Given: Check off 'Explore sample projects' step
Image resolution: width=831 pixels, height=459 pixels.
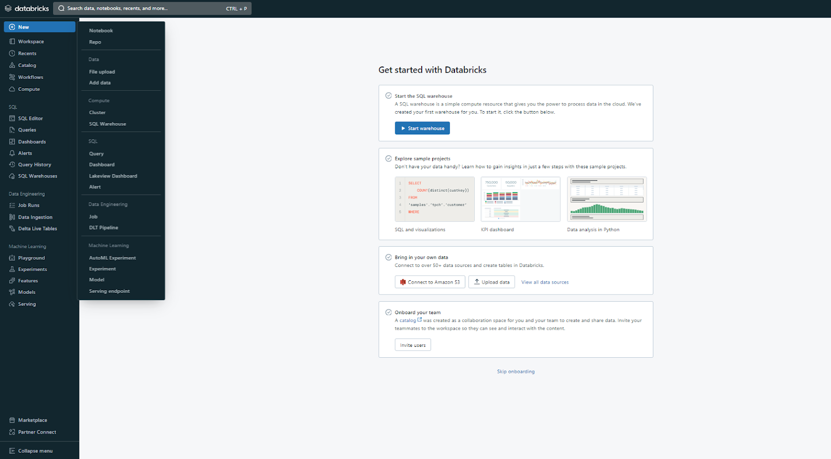Looking at the screenshot, I should [388, 158].
